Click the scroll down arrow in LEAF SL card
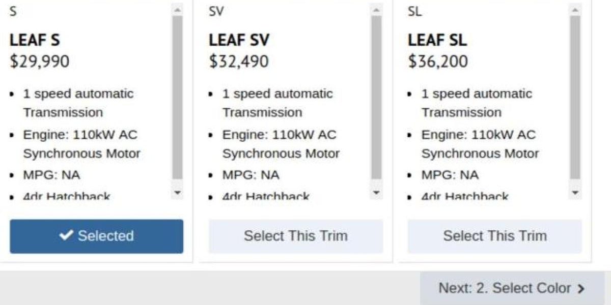This screenshot has height=305, width=611. [x=575, y=193]
